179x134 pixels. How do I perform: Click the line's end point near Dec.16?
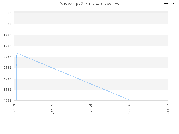pos(131,100)
